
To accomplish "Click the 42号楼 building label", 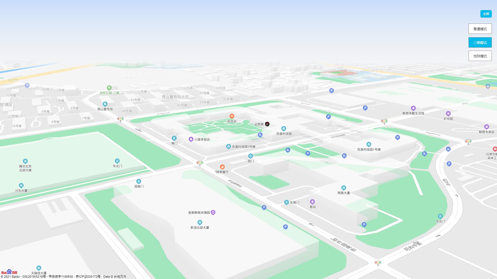I will [135, 100].
